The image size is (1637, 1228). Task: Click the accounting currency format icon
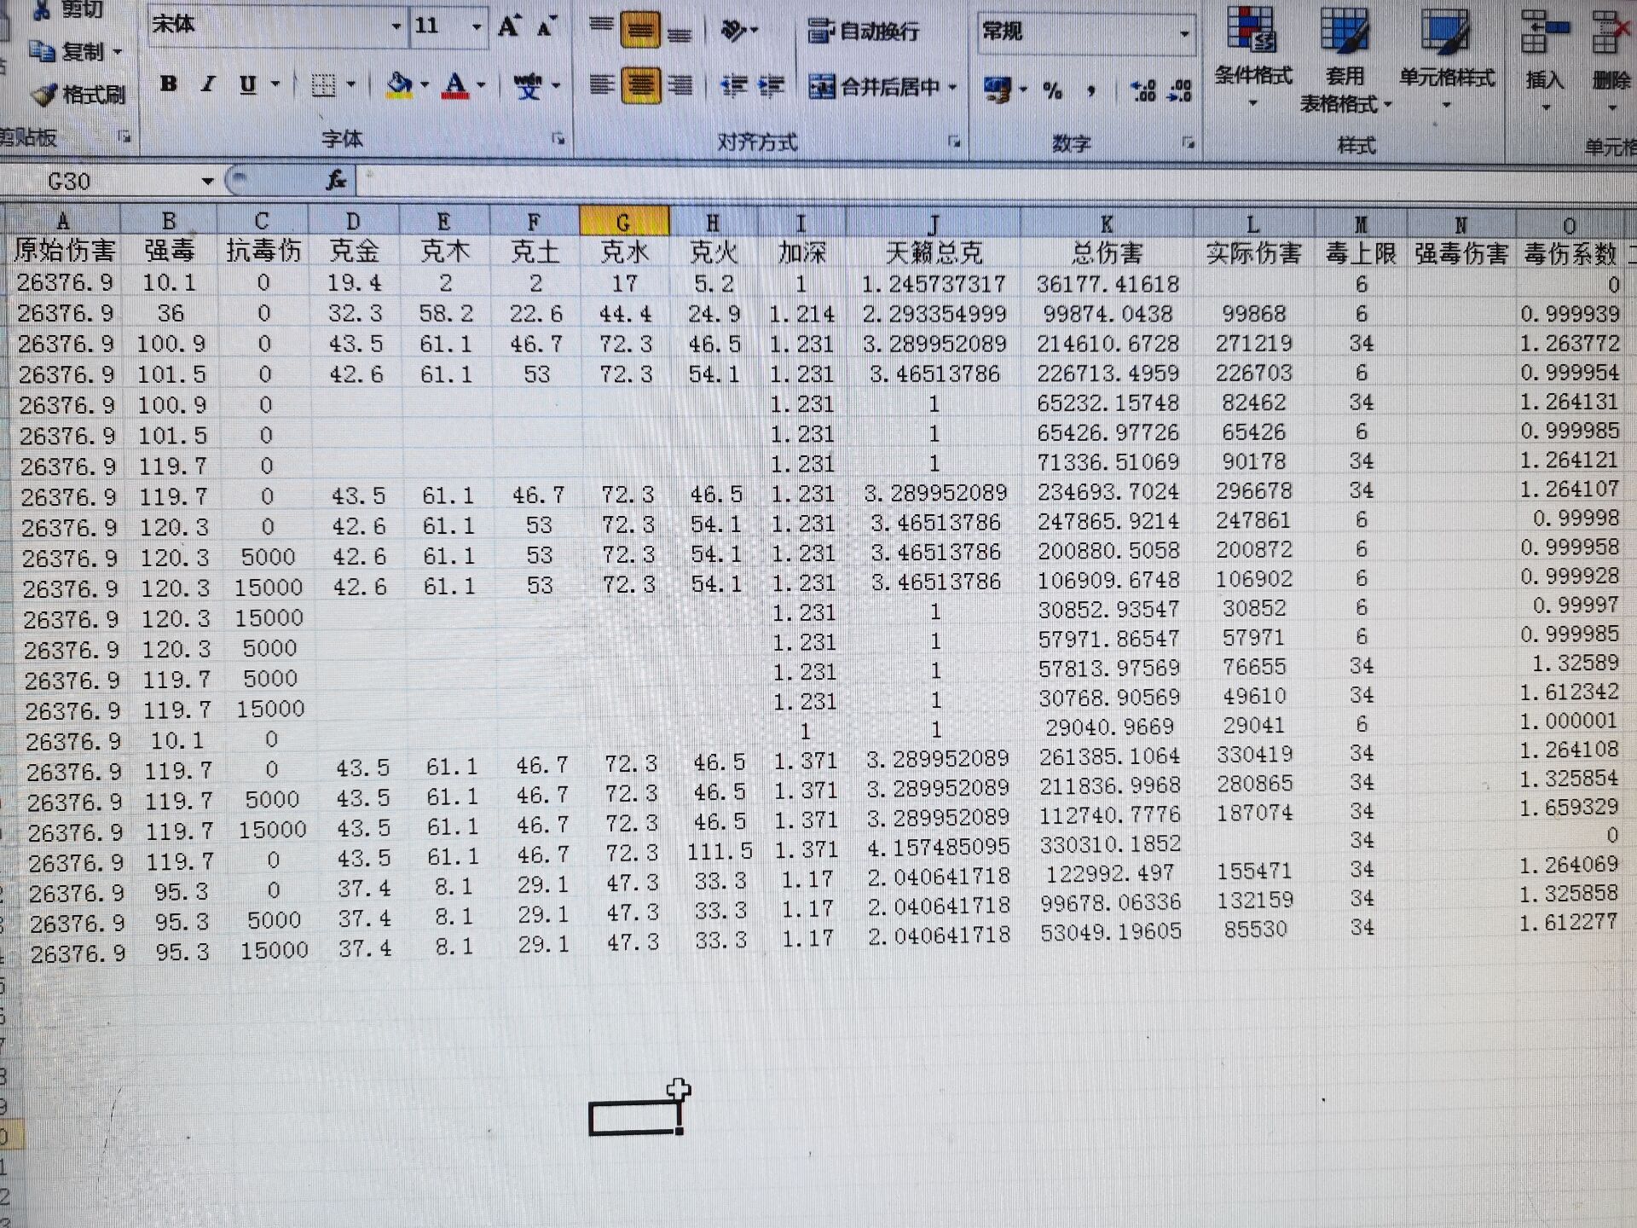tap(997, 89)
